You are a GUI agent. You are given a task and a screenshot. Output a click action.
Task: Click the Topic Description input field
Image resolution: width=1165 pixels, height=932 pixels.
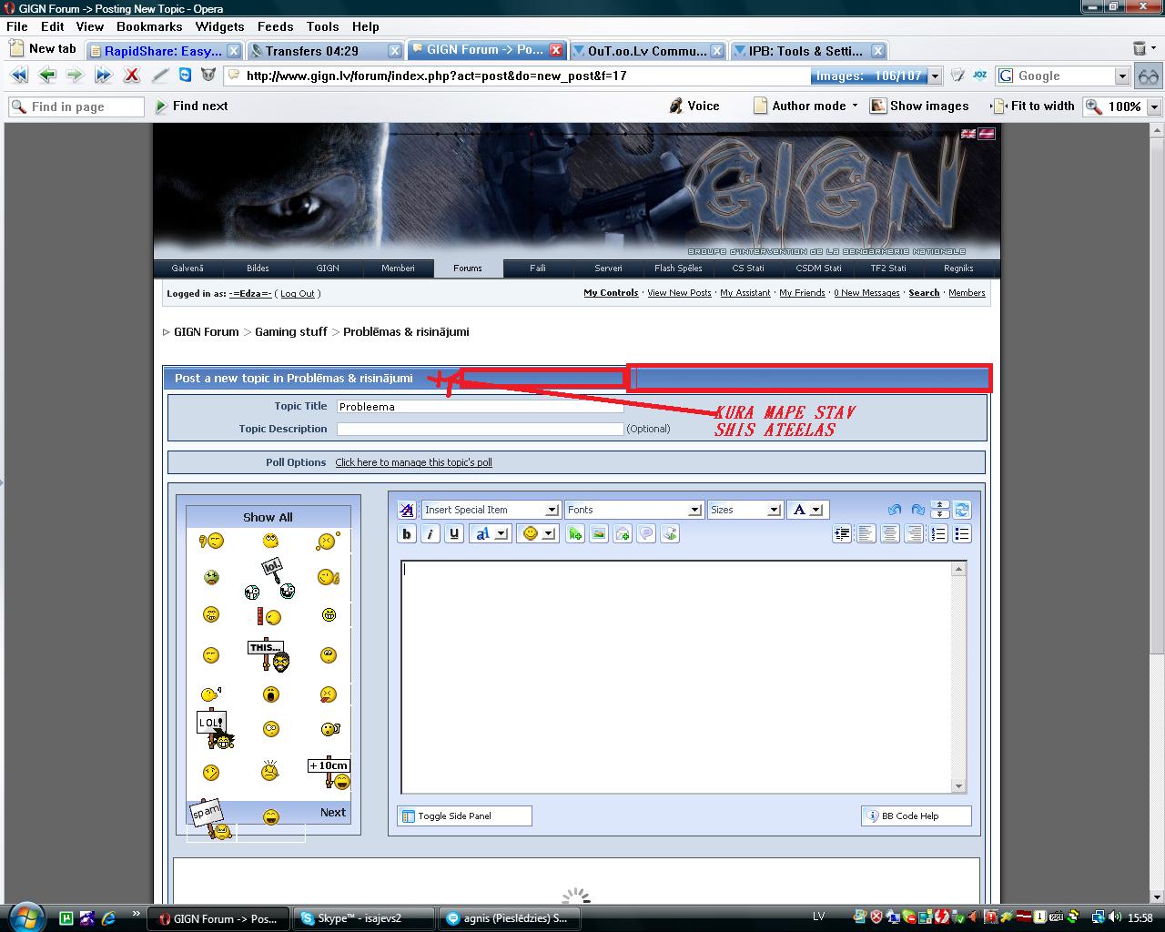(480, 429)
